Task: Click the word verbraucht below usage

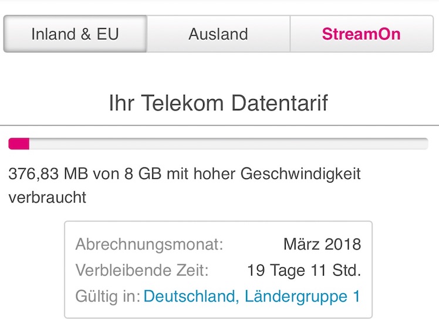Action: tap(48, 198)
